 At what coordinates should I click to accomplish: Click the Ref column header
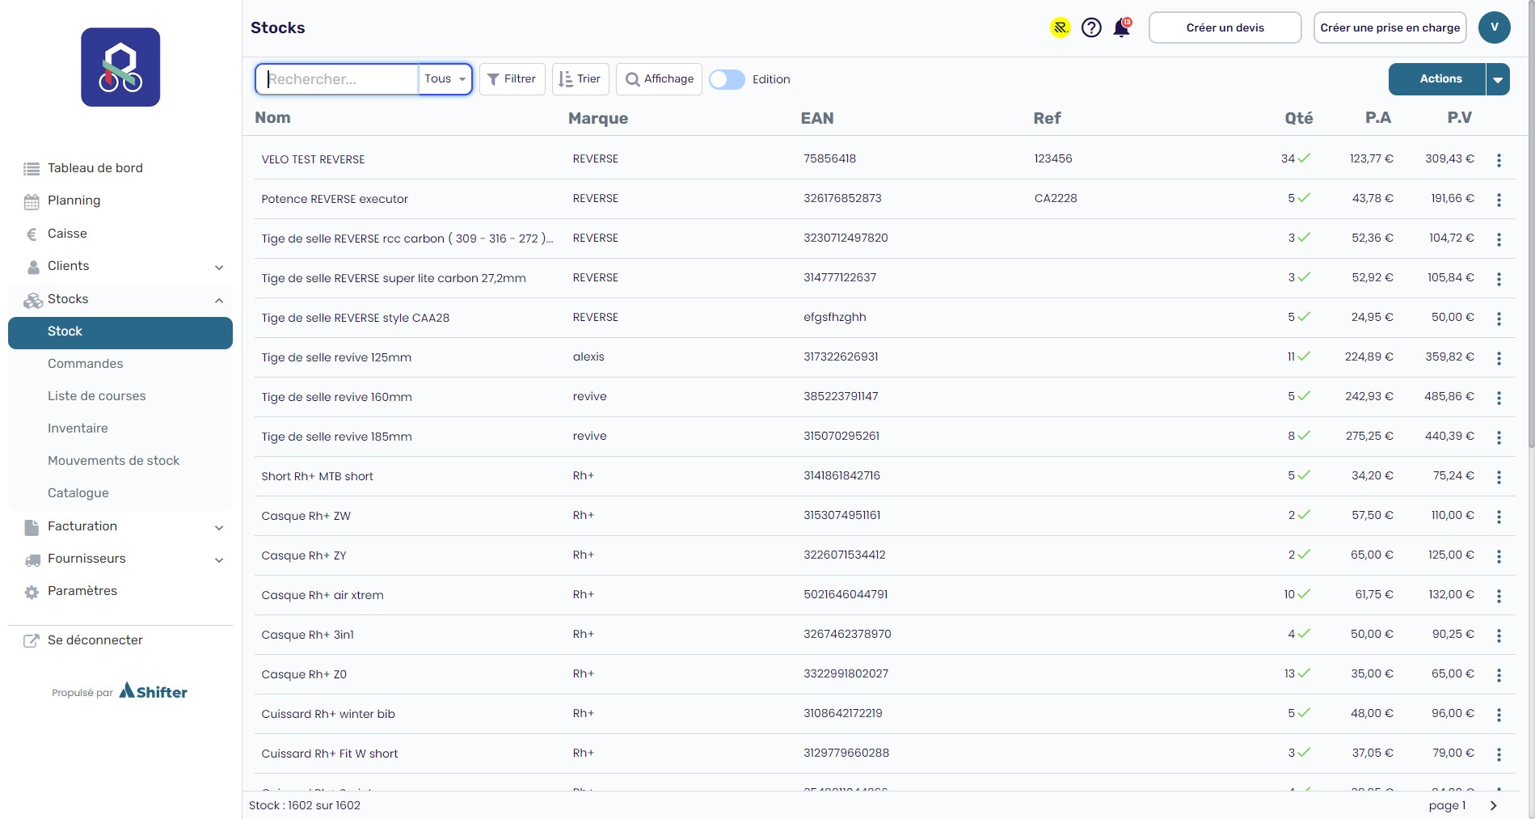pos(1047,118)
